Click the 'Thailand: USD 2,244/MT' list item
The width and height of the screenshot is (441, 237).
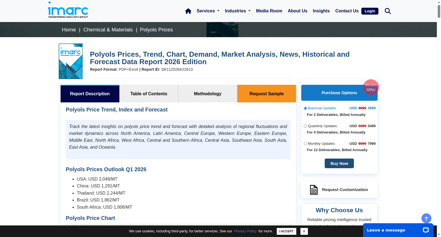pyautogui.click(x=101, y=193)
